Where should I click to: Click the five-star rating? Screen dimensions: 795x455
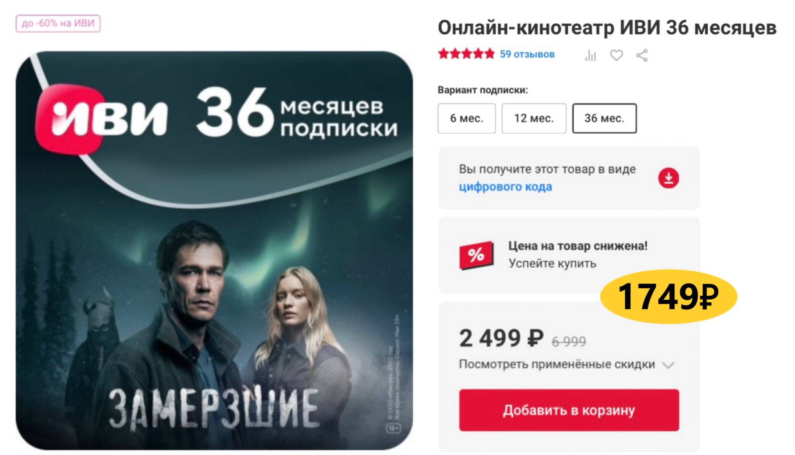466,54
